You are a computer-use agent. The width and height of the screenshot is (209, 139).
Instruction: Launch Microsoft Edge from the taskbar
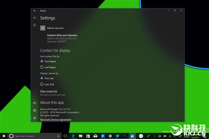tap(73, 136)
